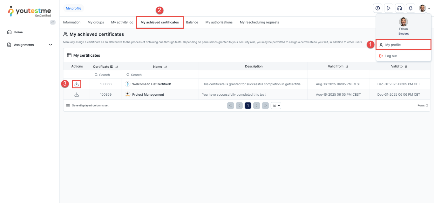Click Log out in user menu
The image size is (434, 203).
click(x=391, y=56)
